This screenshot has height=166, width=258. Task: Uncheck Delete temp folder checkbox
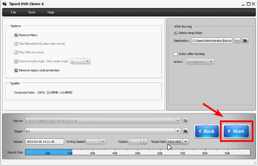click(175, 33)
